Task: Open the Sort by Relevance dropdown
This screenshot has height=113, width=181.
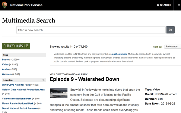Action: pyautogui.click(x=173, y=47)
